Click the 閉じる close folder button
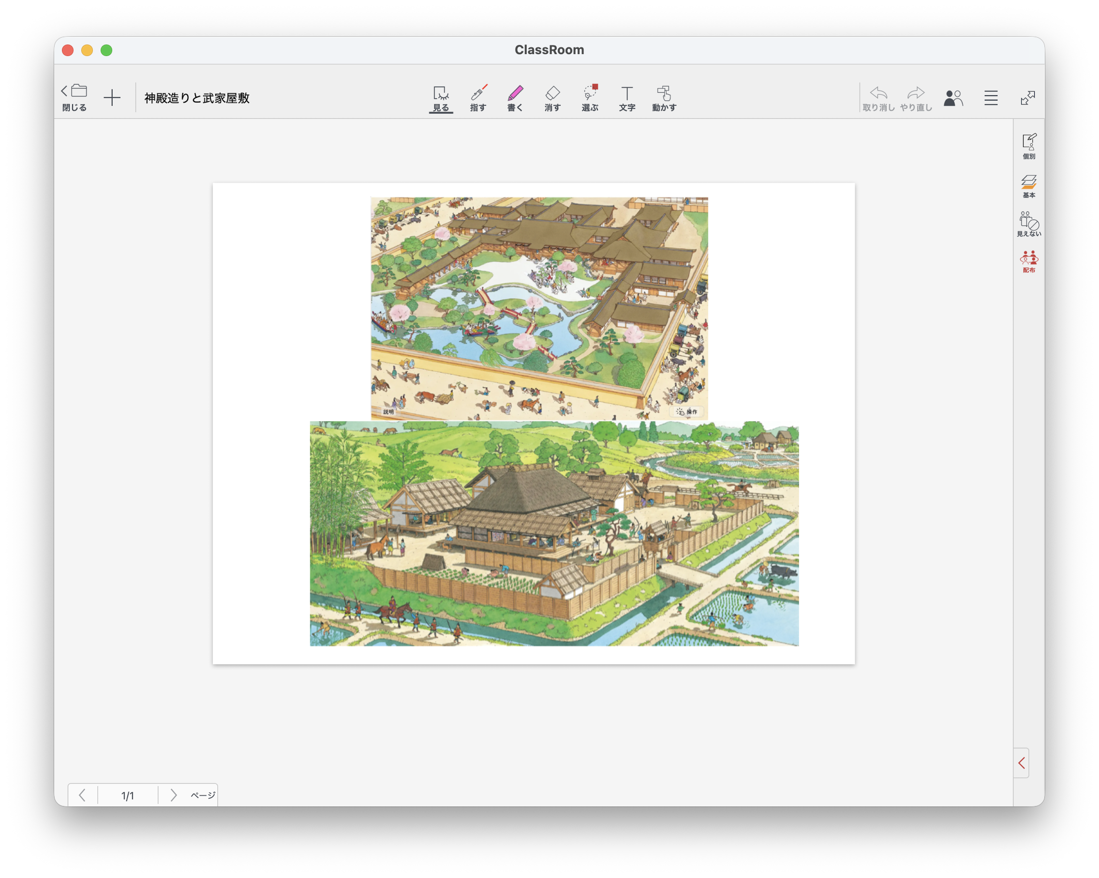Screen dimensions: 1099x878 point(74,97)
